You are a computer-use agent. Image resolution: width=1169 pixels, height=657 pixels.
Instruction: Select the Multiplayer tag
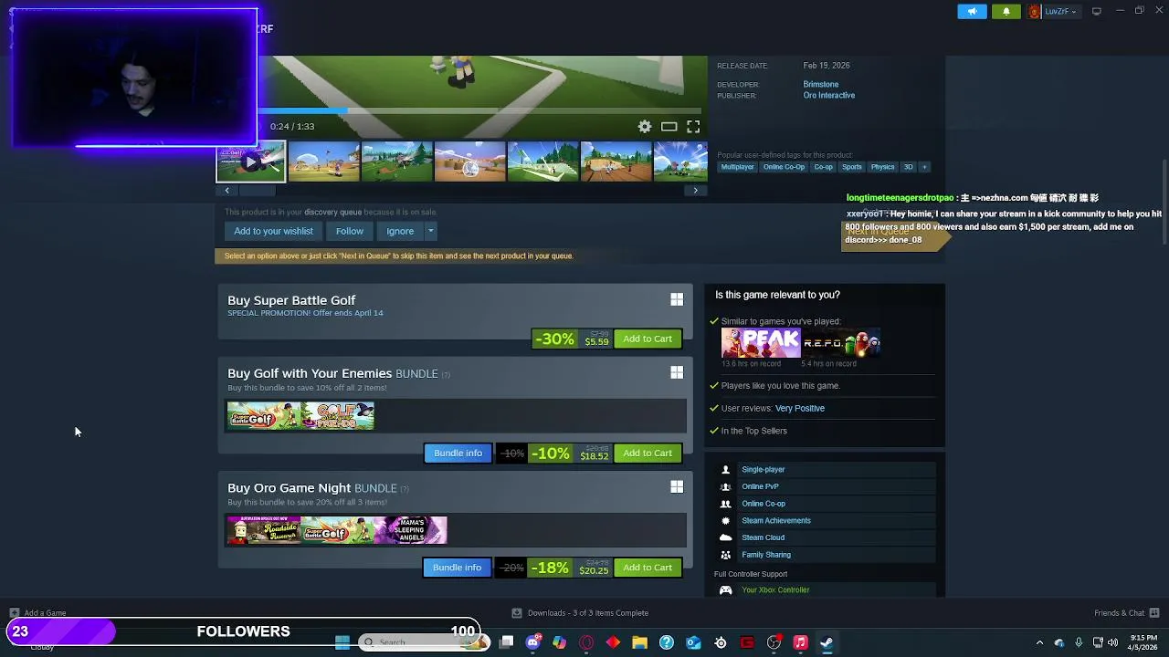pyautogui.click(x=737, y=167)
